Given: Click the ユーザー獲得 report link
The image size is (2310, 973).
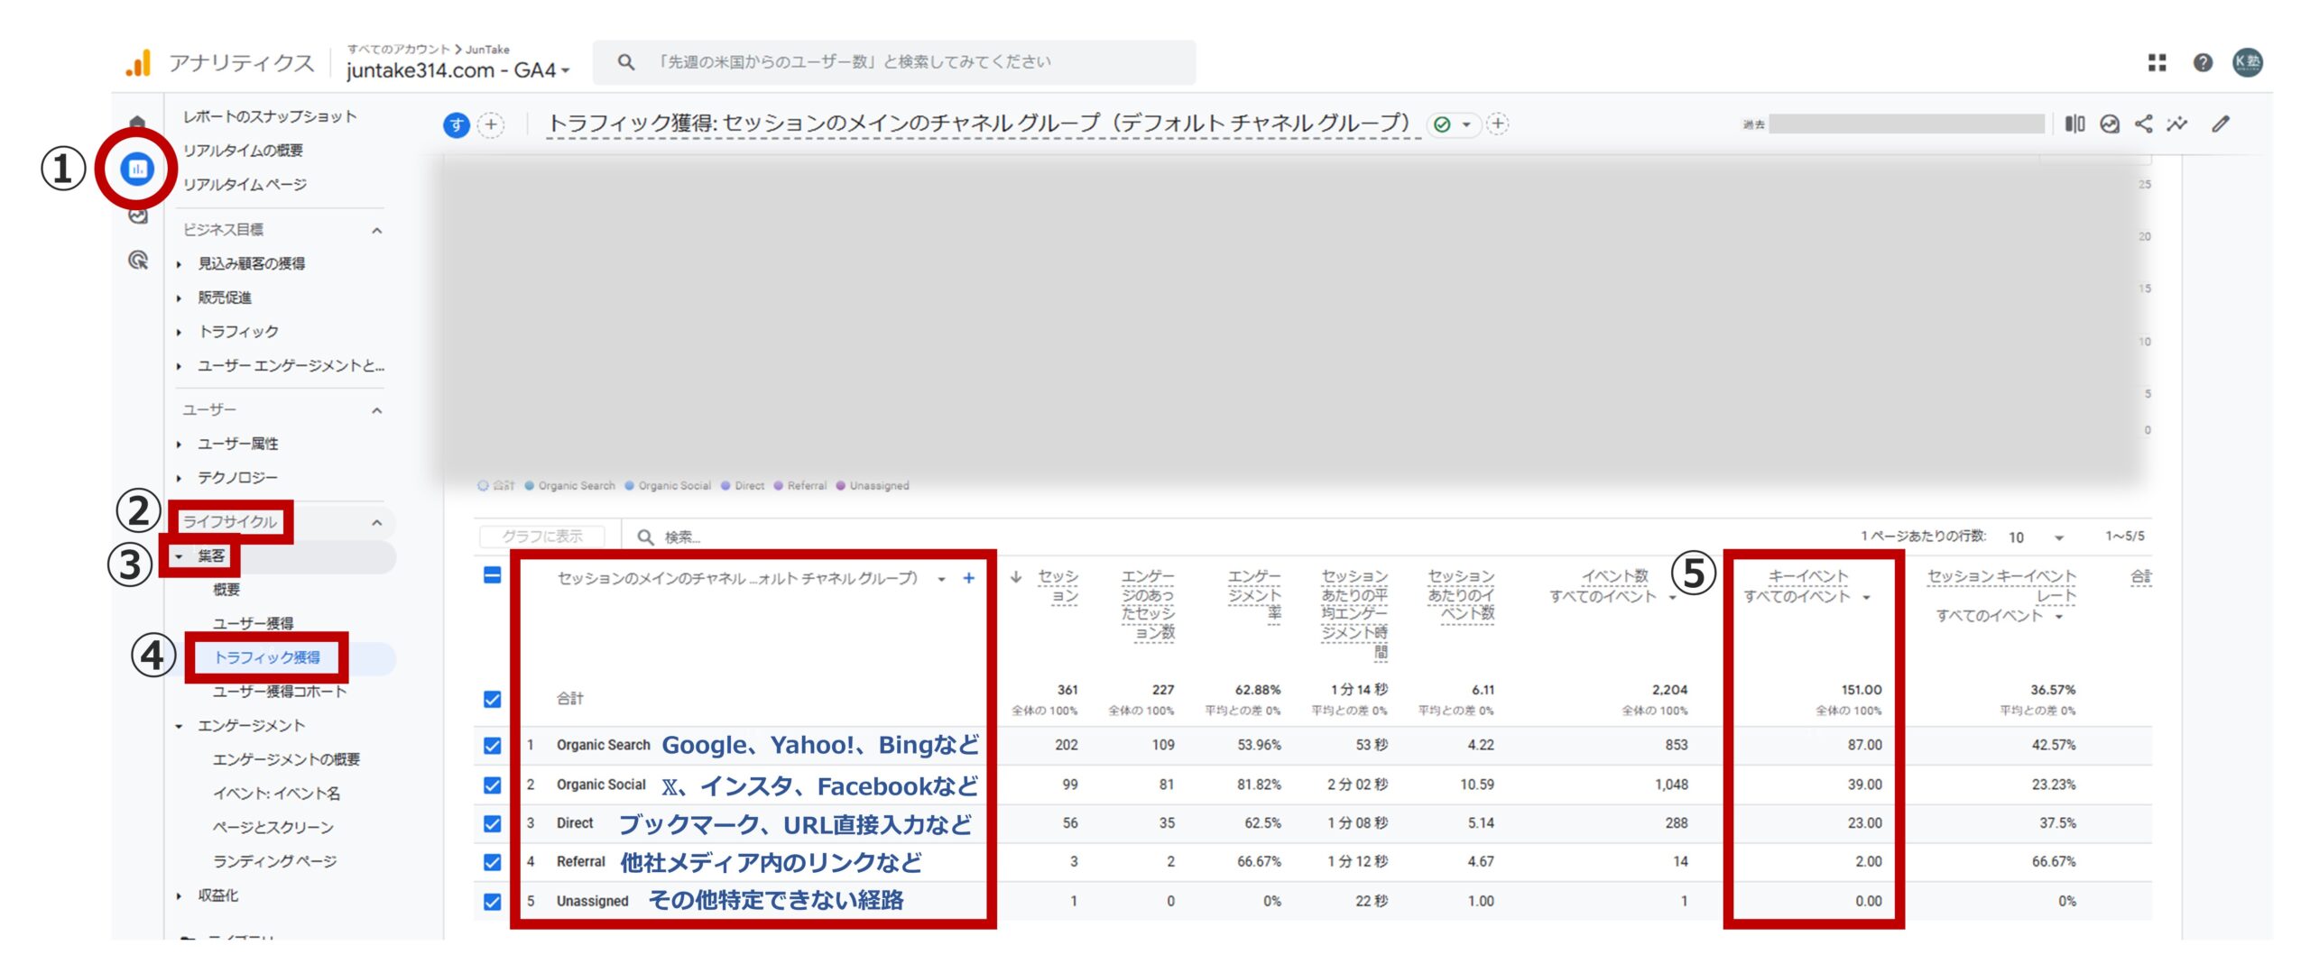Looking at the screenshot, I should 253,623.
